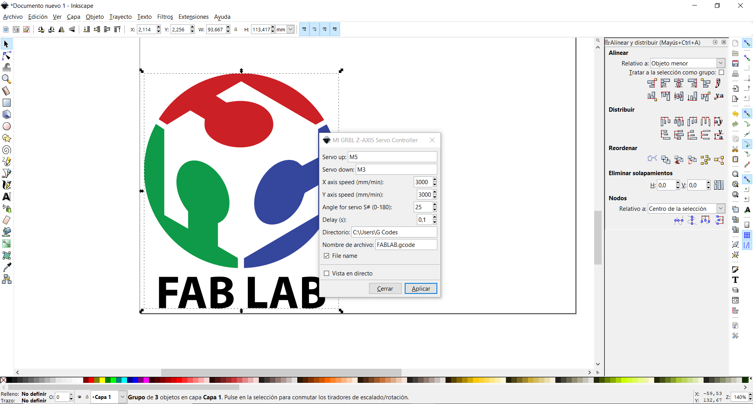Raise the selection to top
Viewport: 753px width, 404px height.
click(x=117, y=29)
